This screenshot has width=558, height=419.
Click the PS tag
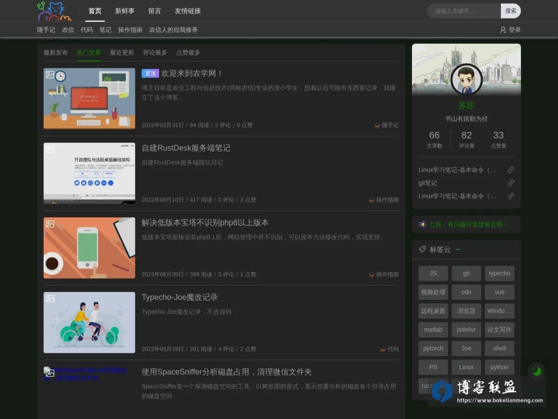coord(433,367)
